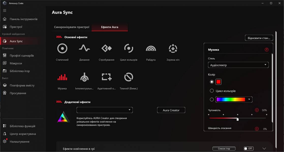Click the Відновити стан button

pos(259,37)
